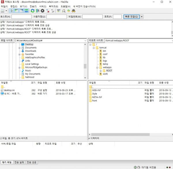Select 내 PC shortcut in local list
Screen dimensions: 173x169
coord(12,94)
